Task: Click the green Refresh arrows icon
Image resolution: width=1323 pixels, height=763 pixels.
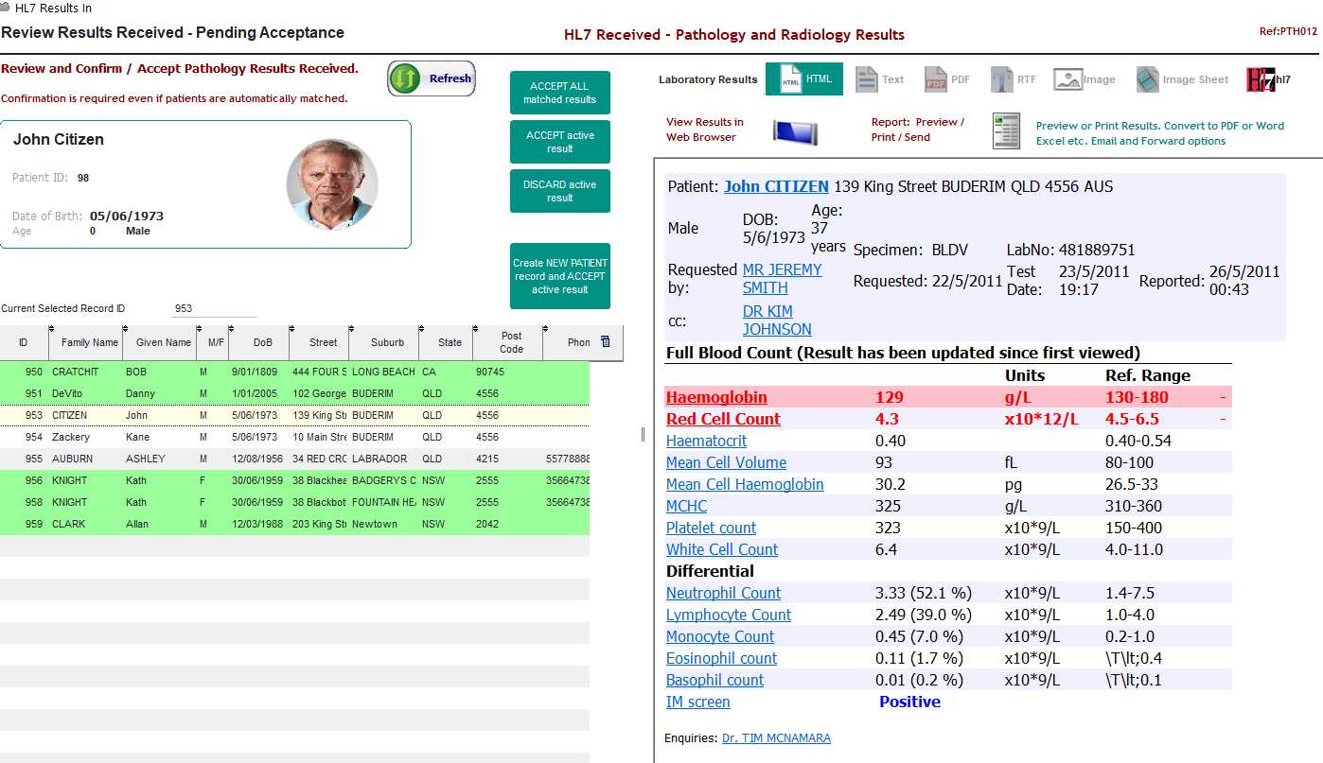Action: click(x=405, y=78)
